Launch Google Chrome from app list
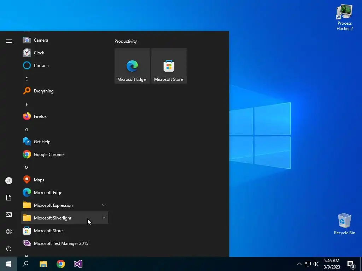 point(65,155)
